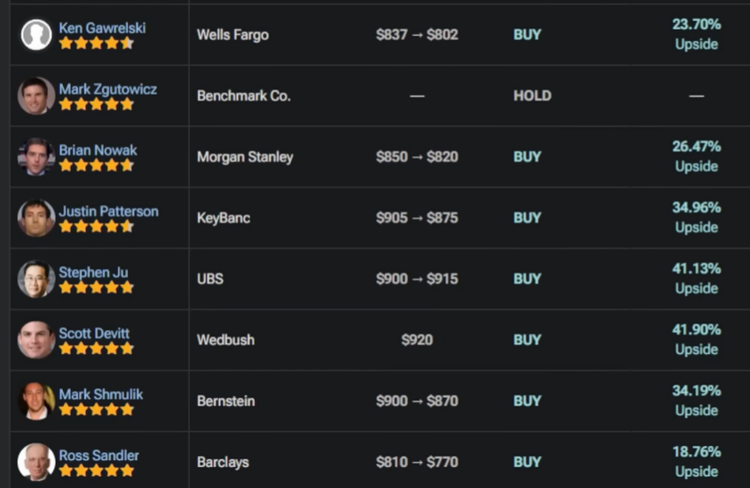Image resolution: width=750 pixels, height=488 pixels.
Task: Click the 18.76% Upside value
Action: [x=697, y=461]
